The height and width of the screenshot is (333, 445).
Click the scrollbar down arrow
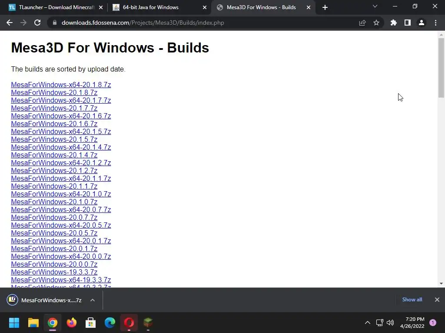(x=441, y=284)
